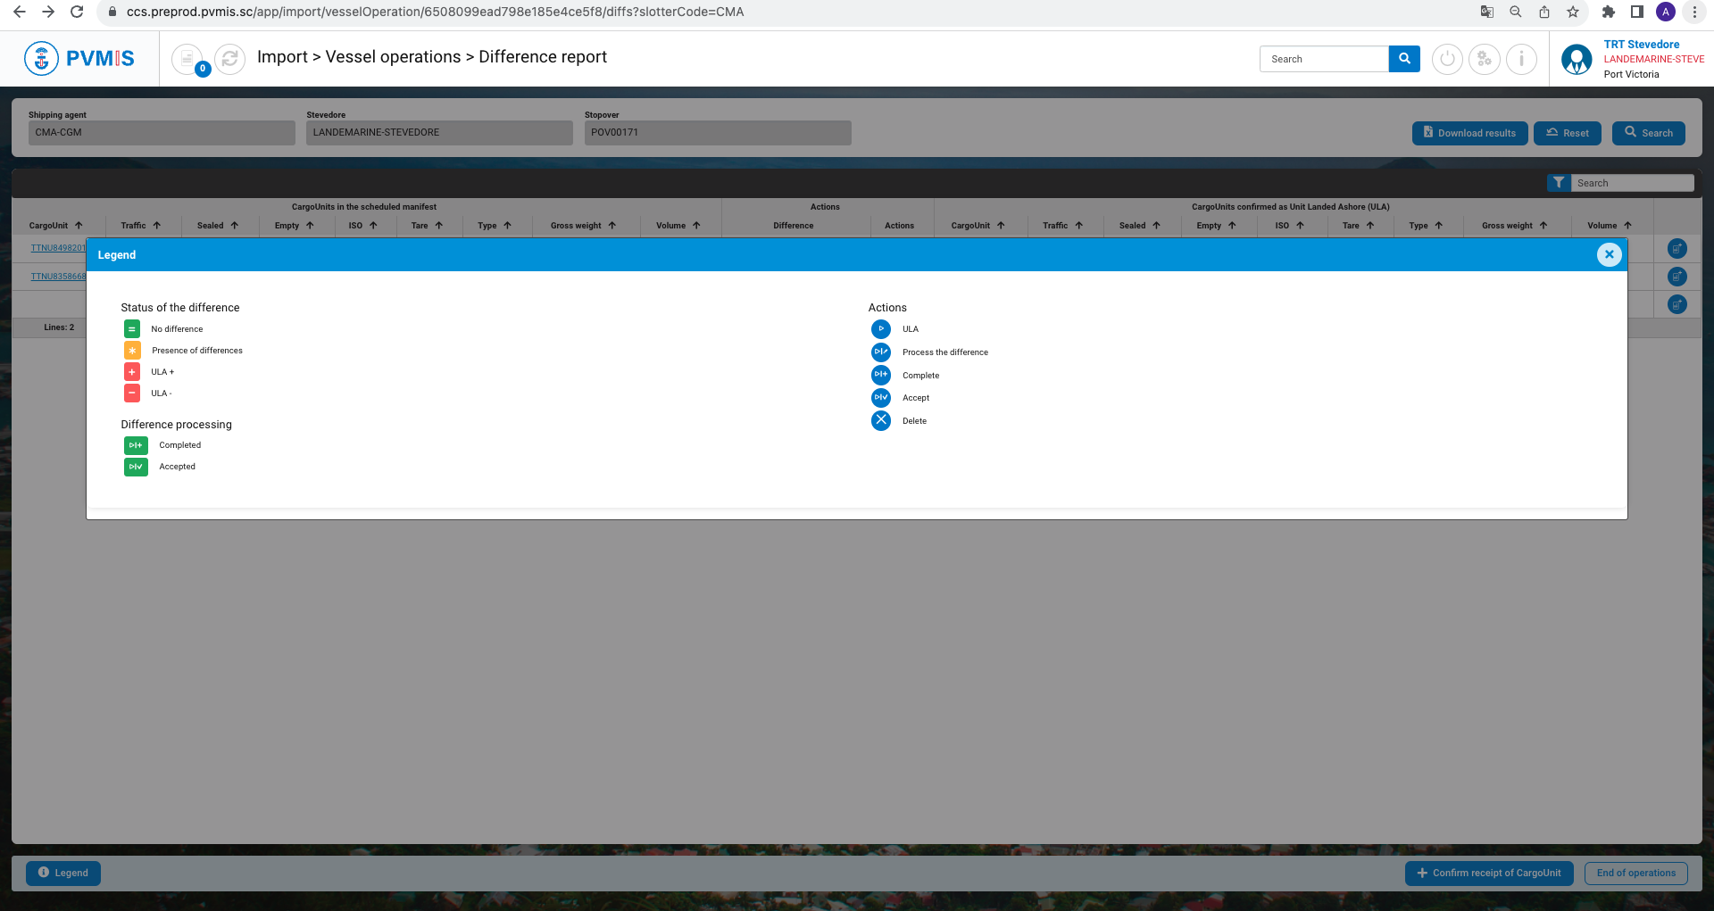
Task: Bookmark this page with the star icon
Action: pyautogui.click(x=1573, y=12)
